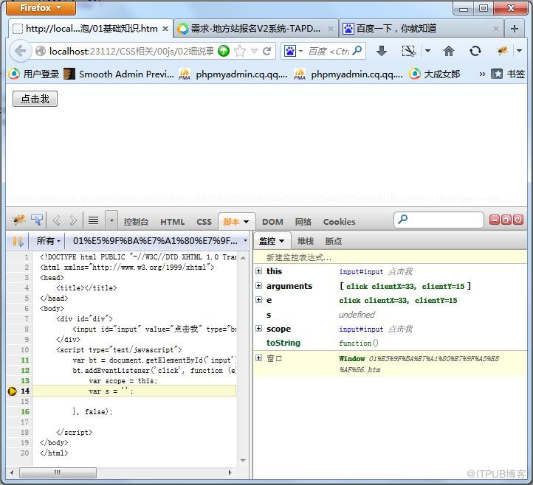Show more bookmarks with the chevron
The image size is (533, 485).
coord(482,74)
